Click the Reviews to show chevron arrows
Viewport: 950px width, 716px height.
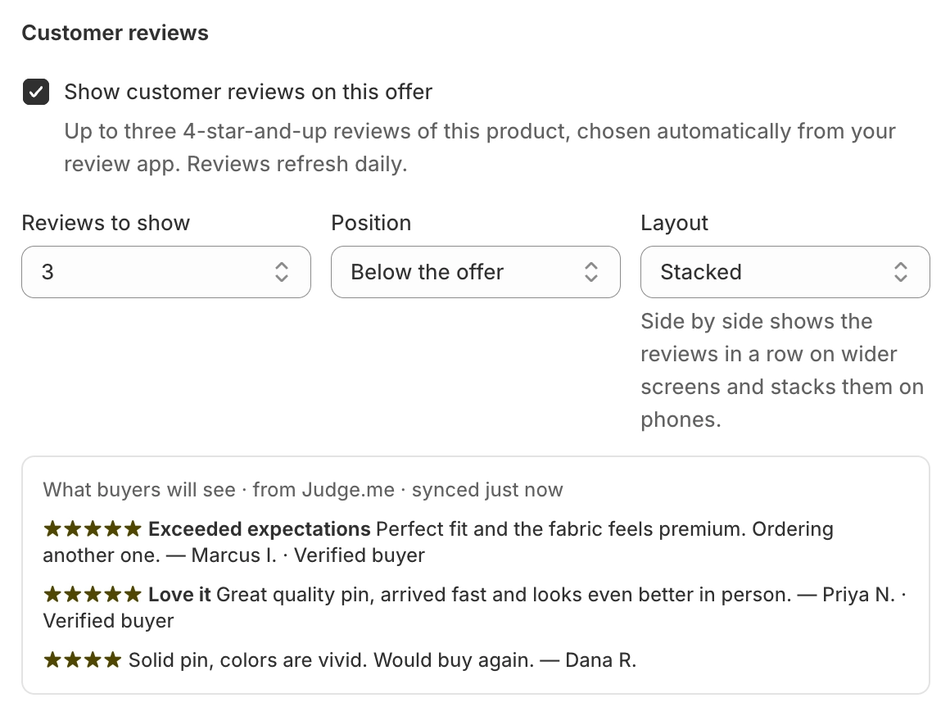point(282,272)
